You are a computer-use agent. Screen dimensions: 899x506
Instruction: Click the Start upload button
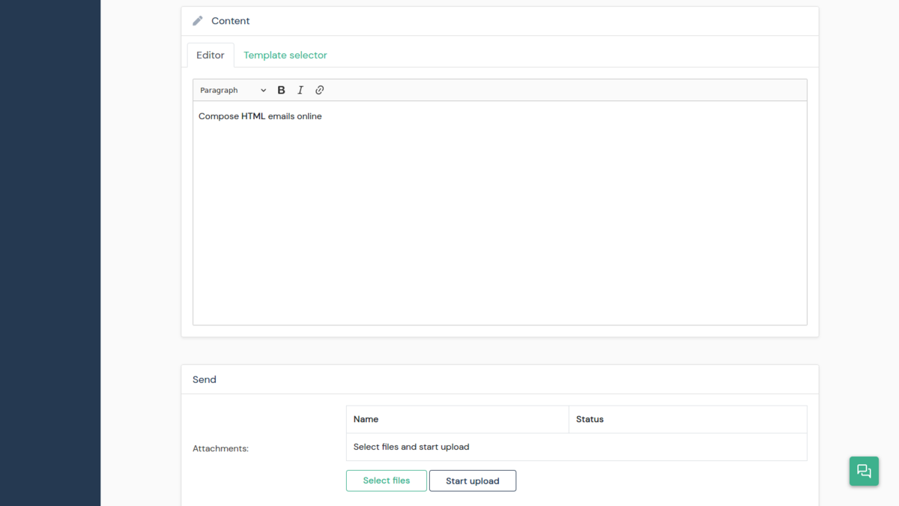pyautogui.click(x=473, y=481)
